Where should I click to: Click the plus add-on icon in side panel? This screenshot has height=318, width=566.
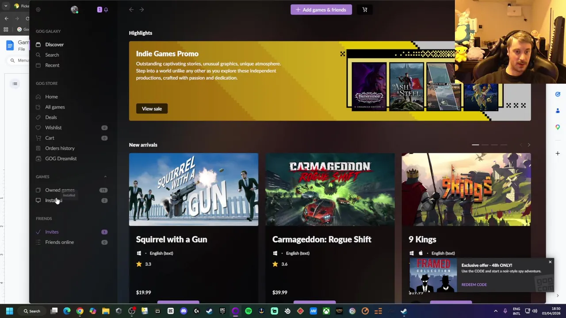[x=558, y=153]
